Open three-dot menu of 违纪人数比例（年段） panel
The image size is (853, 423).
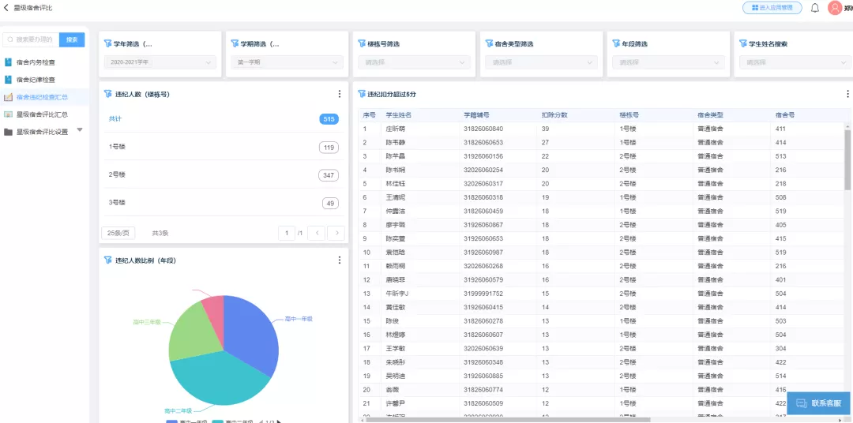(x=340, y=260)
